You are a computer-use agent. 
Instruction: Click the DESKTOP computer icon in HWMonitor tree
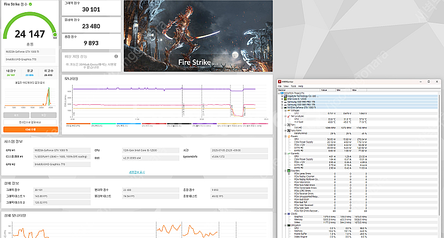point(282,93)
